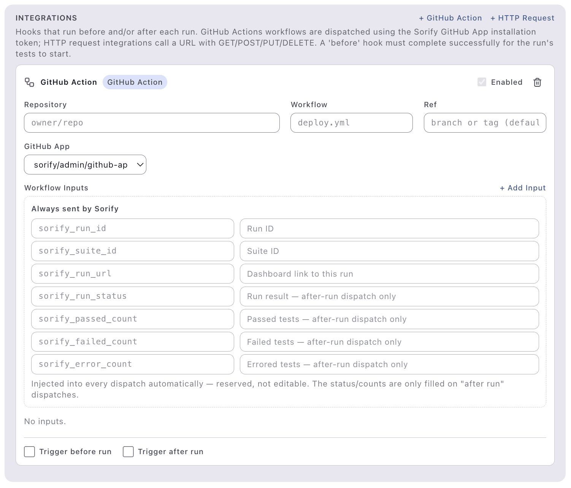
Task: Click the GitHub Action type badge
Action: pos(135,82)
